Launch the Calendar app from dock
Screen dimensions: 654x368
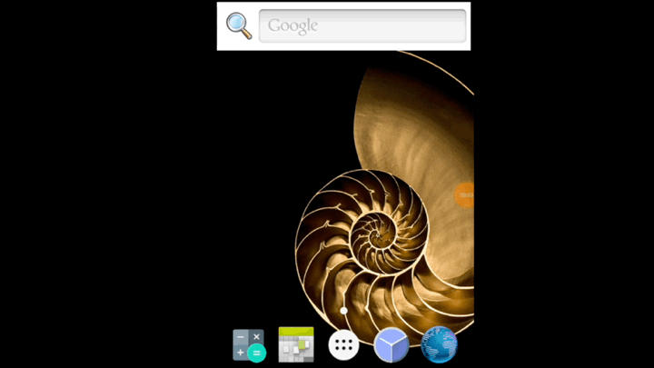click(296, 344)
